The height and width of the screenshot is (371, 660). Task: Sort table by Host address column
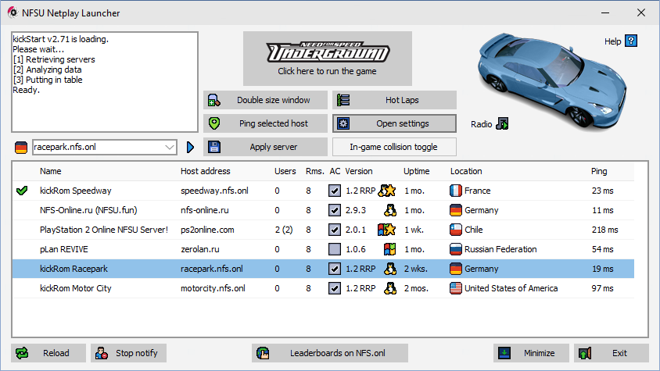(206, 171)
